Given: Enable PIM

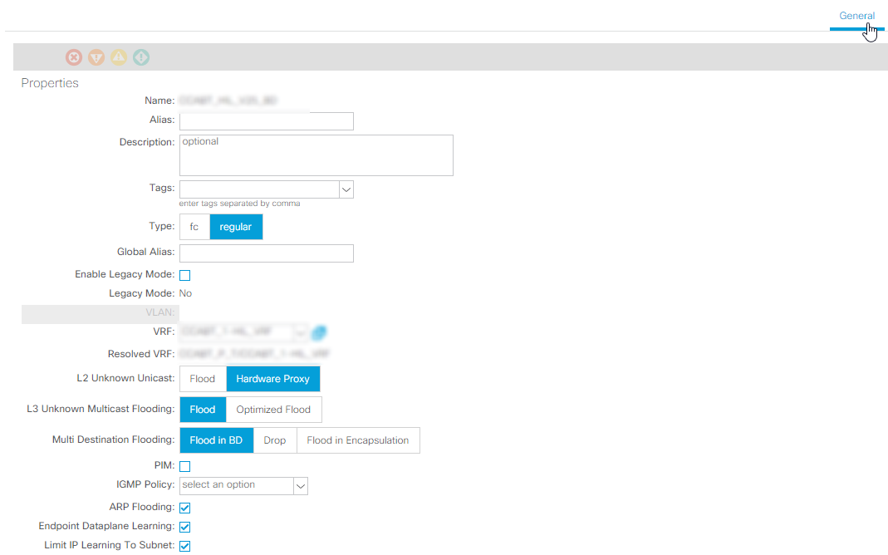Looking at the screenshot, I should [x=184, y=466].
